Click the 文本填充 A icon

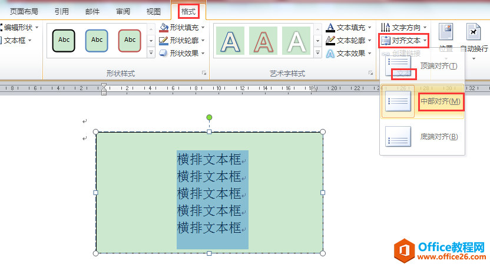coord(330,28)
